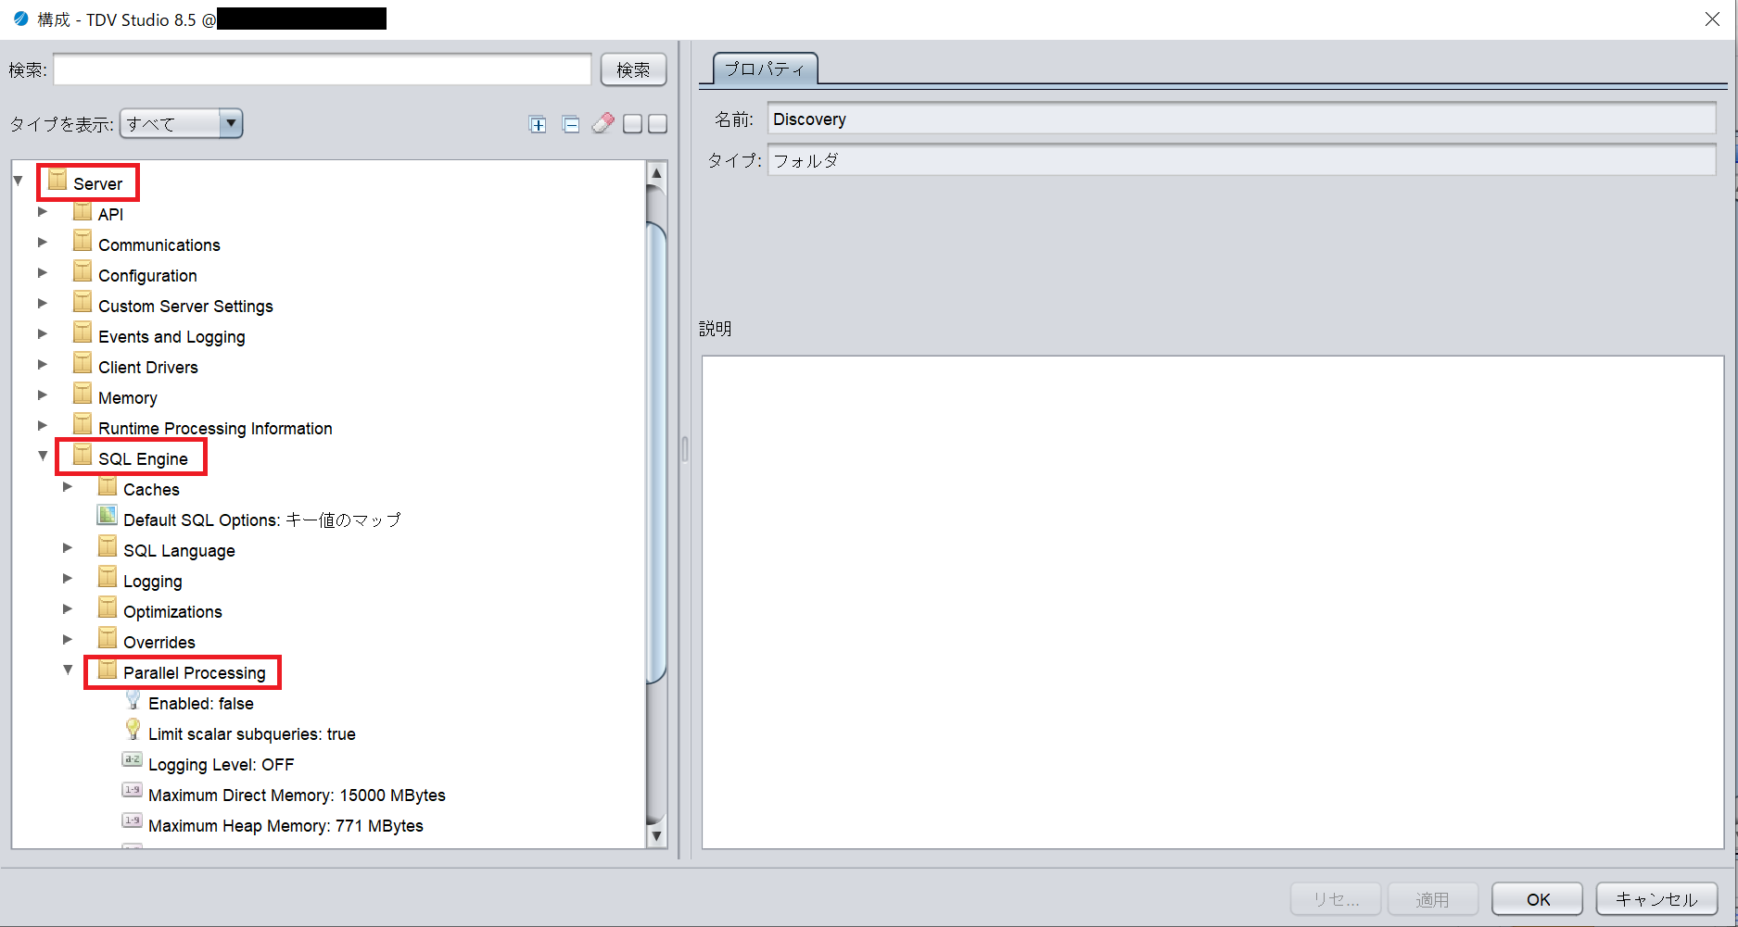Click the 適用 apply button
This screenshot has height=927, width=1738.
click(1432, 899)
